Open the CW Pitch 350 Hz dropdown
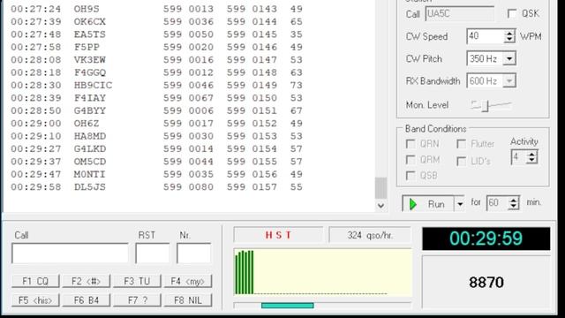The image size is (565, 318). point(509,58)
